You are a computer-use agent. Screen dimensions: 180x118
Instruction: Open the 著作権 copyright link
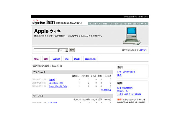point(138,94)
